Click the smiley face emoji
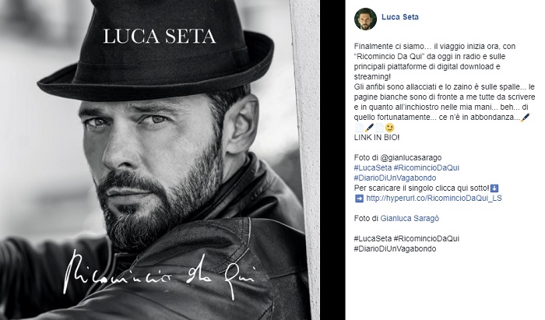Screen dimensions: 545x320 (x=389, y=128)
